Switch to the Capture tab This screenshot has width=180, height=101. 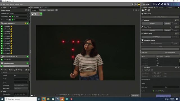170,8
